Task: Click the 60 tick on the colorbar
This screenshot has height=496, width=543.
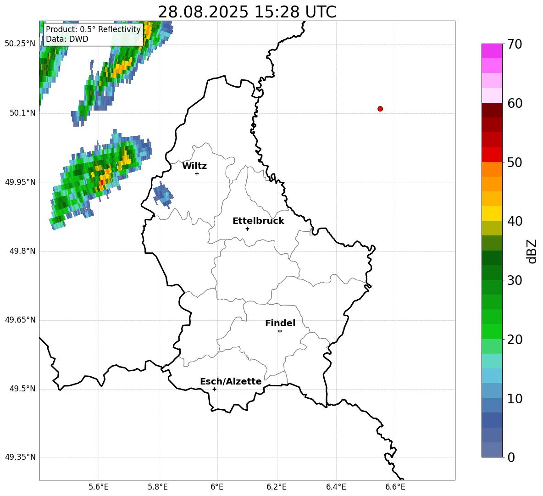Action: point(515,103)
